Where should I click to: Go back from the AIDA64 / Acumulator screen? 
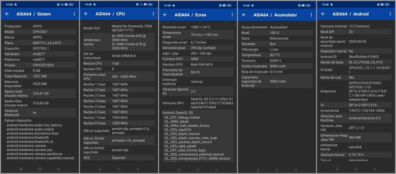[x=244, y=15]
